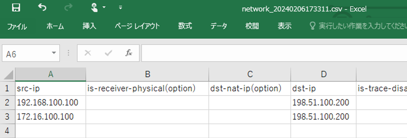Switch to the 挿入 ribbon tab

89,26
